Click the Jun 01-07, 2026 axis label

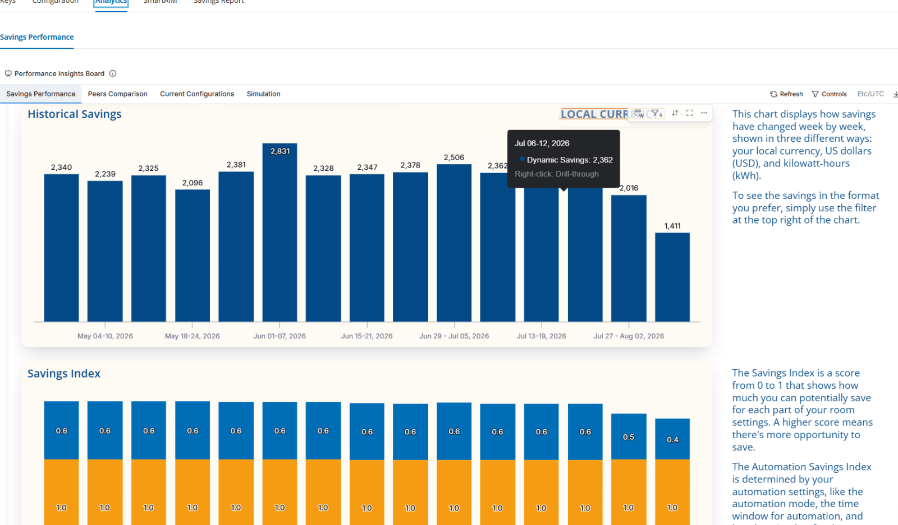coord(280,336)
